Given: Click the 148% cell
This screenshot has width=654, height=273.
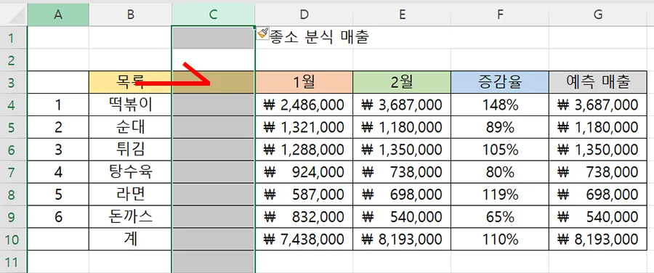Looking at the screenshot, I should pos(500,105).
